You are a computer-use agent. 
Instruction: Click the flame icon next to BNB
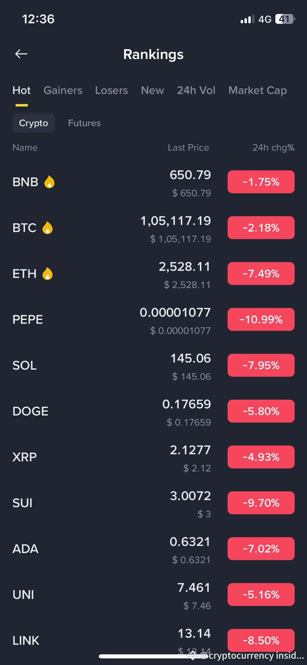[49, 182]
